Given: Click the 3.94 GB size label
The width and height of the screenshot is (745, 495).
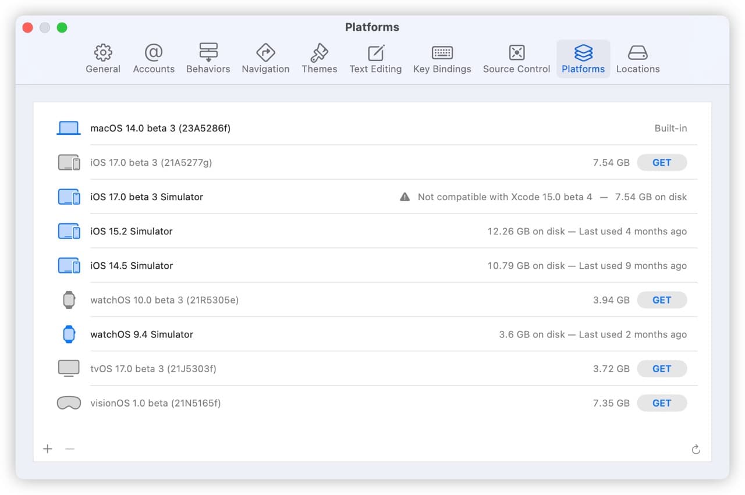Looking at the screenshot, I should coord(611,300).
